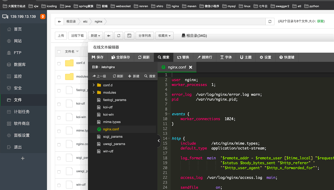
Task: Select 文件 in the sidebar
Action: 23,100
